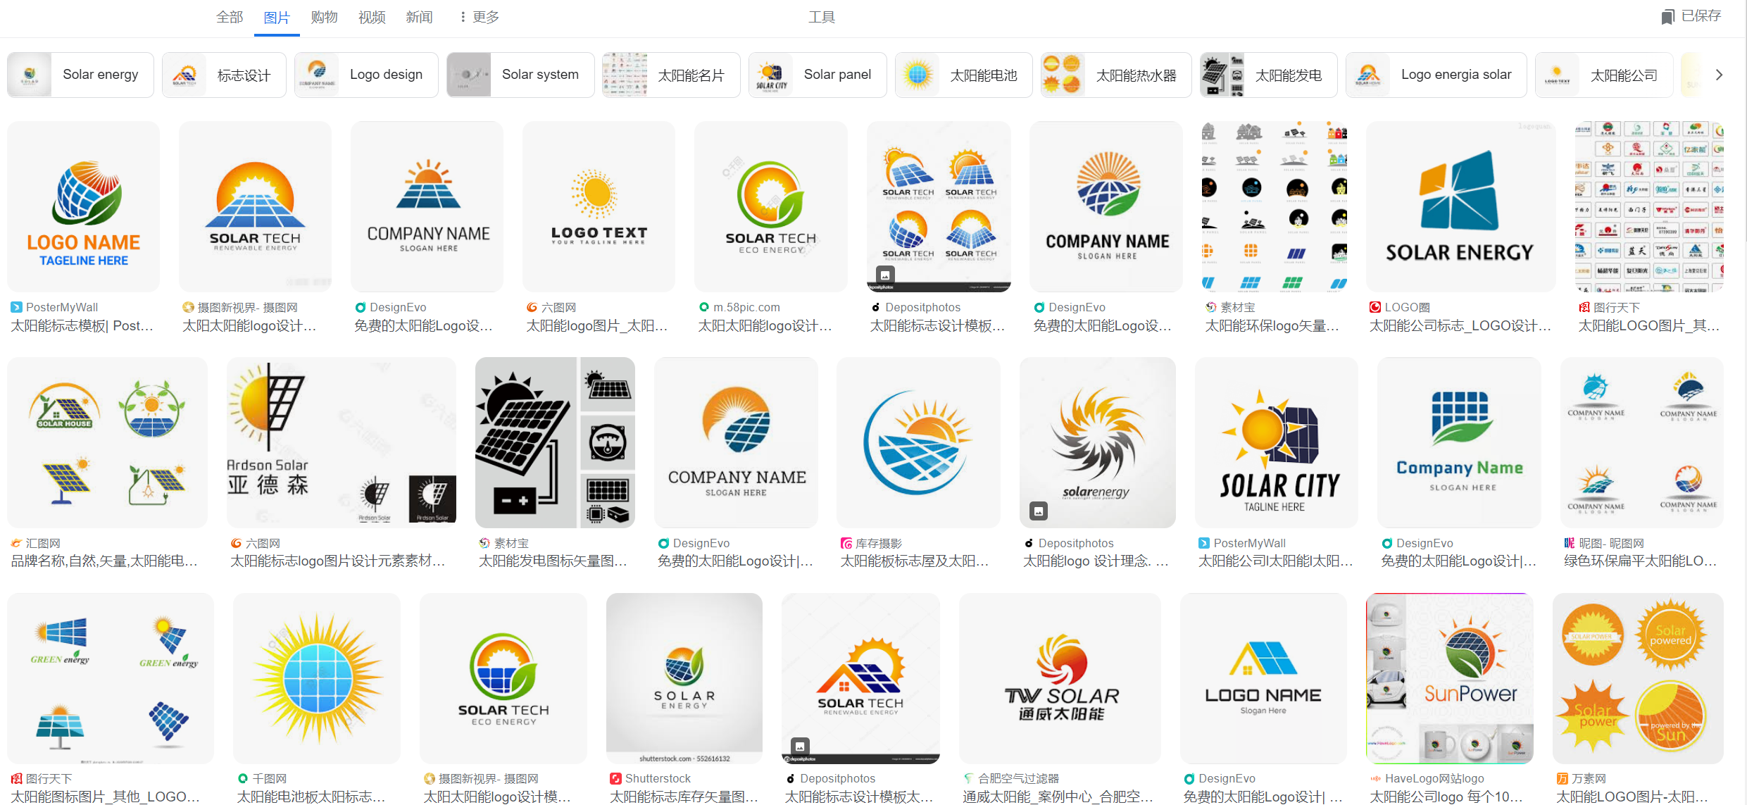Open the three-dot More menu
1747x805 pixels.
coord(479,17)
